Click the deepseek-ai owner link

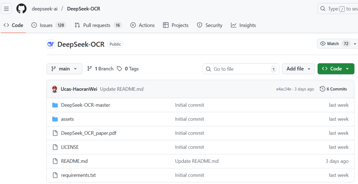tap(44, 9)
